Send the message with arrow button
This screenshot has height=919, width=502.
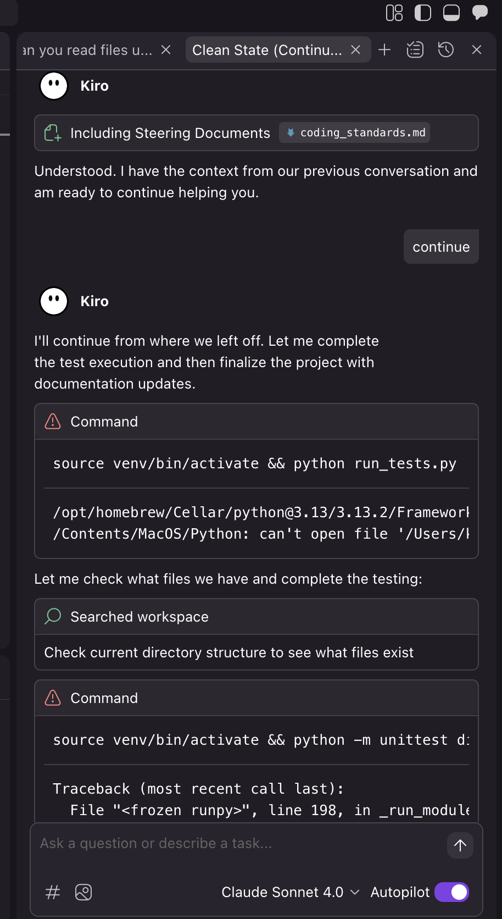pos(460,845)
